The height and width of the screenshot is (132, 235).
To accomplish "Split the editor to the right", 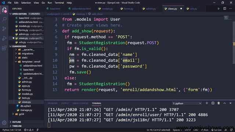I will click(224, 9).
